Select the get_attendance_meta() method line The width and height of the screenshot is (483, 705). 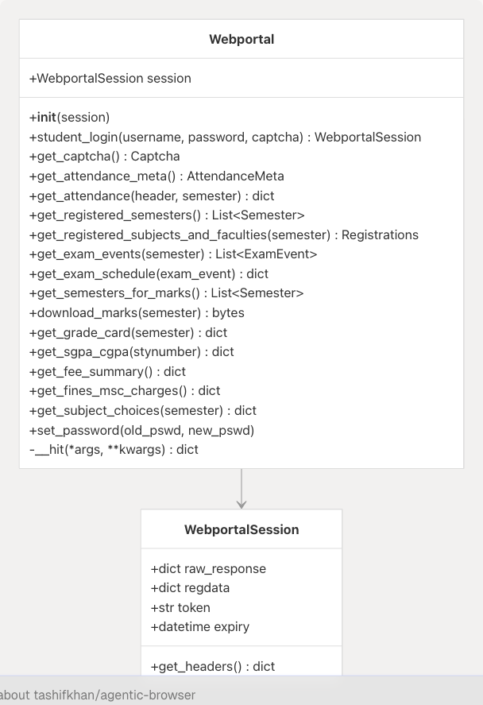(x=156, y=176)
